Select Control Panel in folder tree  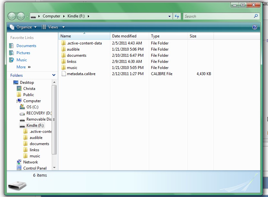35,168
